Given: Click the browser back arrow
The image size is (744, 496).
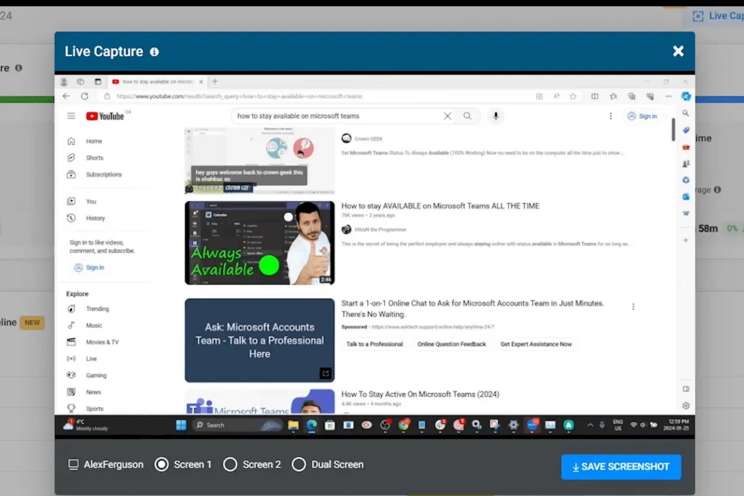Looking at the screenshot, I should [x=66, y=96].
